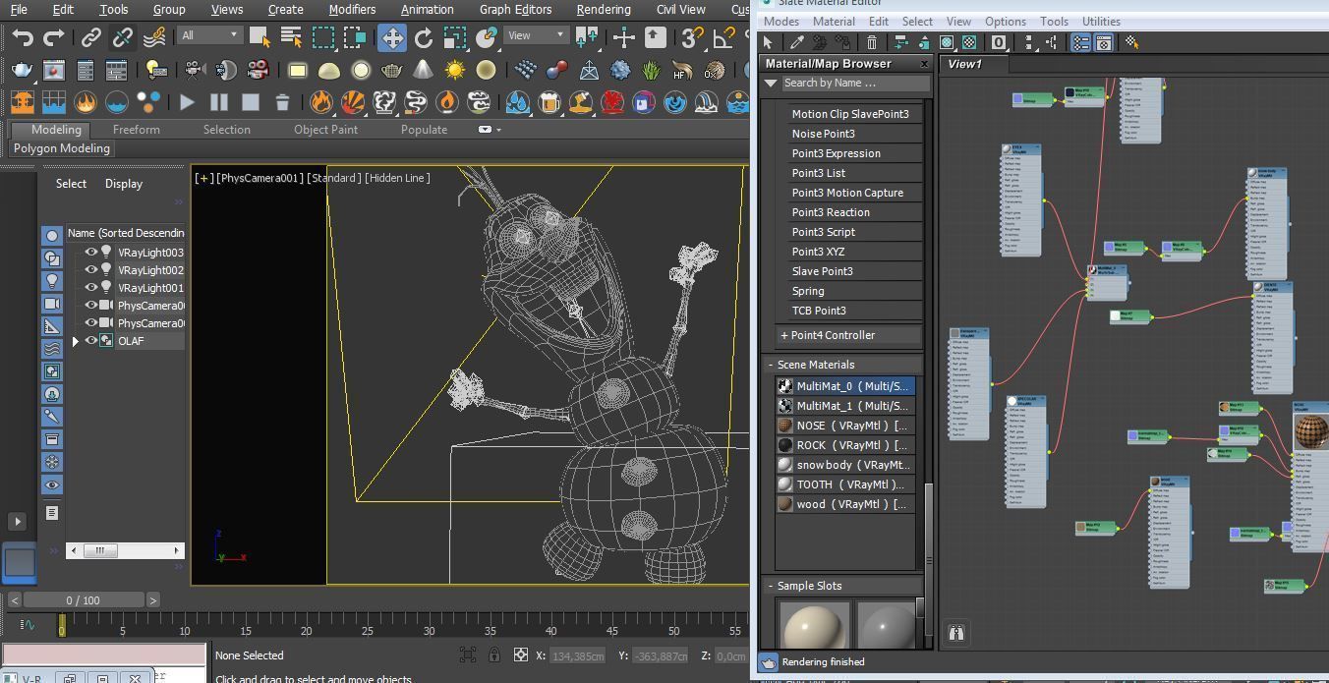Click the trash icon next to stop
The height and width of the screenshot is (683, 1329).
click(282, 101)
